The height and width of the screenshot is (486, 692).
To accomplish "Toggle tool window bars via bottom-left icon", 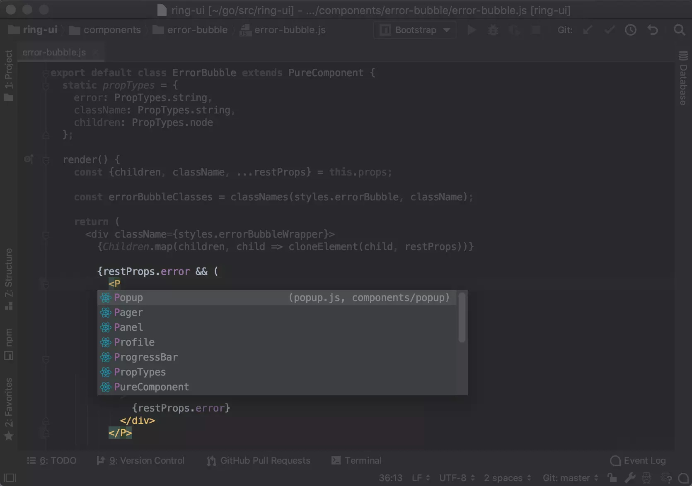I will [x=10, y=478].
